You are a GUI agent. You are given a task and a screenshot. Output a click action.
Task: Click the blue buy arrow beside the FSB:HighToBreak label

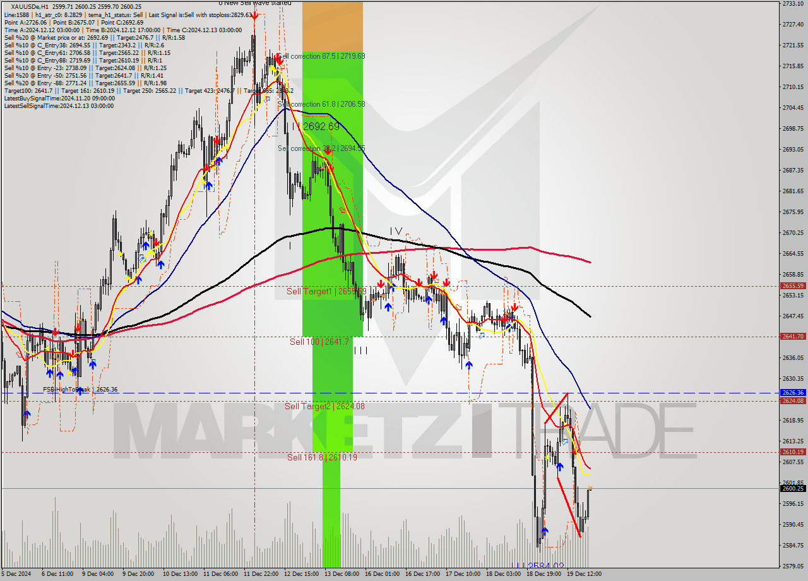pos(80,391)
